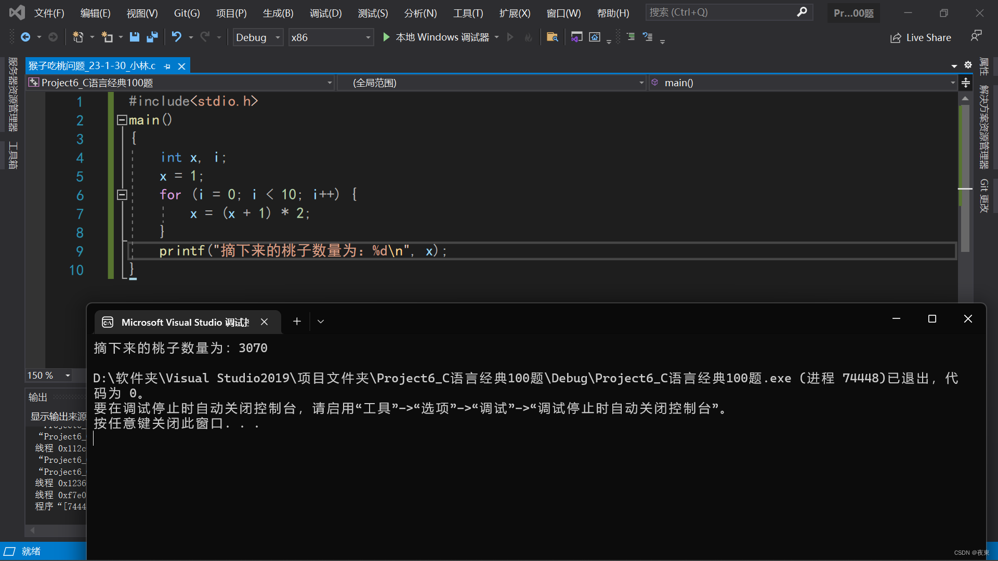Open the 调试(D) menu
The height and width of the screenshot is (561, 998).
(325, 13)
